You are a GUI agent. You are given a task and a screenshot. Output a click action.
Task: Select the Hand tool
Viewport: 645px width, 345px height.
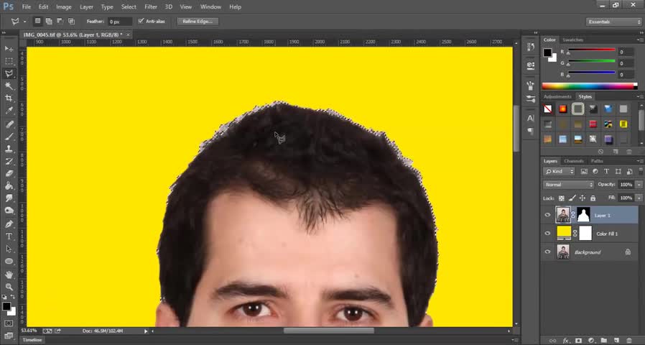point(9,275)
